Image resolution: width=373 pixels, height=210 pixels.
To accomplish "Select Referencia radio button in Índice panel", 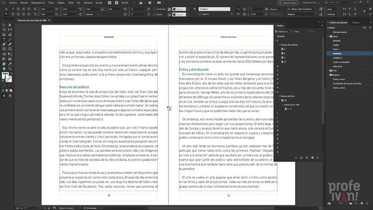I will [x=276, y=32].
